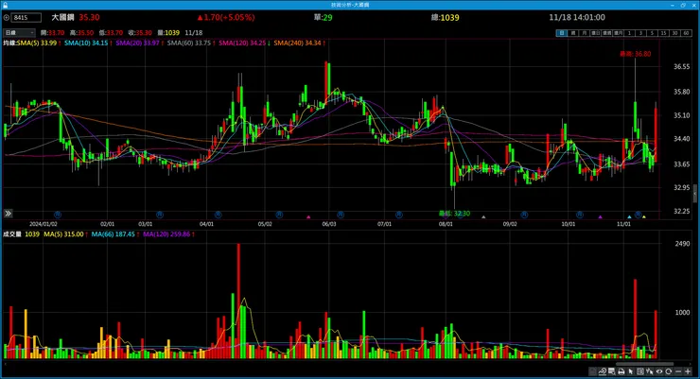
Task: Click the 成交量 volume panel label
Action: (x=12, y=234)
